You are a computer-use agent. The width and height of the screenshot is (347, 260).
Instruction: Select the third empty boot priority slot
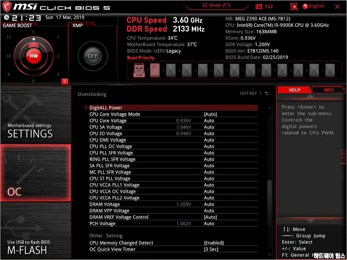pos(203,70)
